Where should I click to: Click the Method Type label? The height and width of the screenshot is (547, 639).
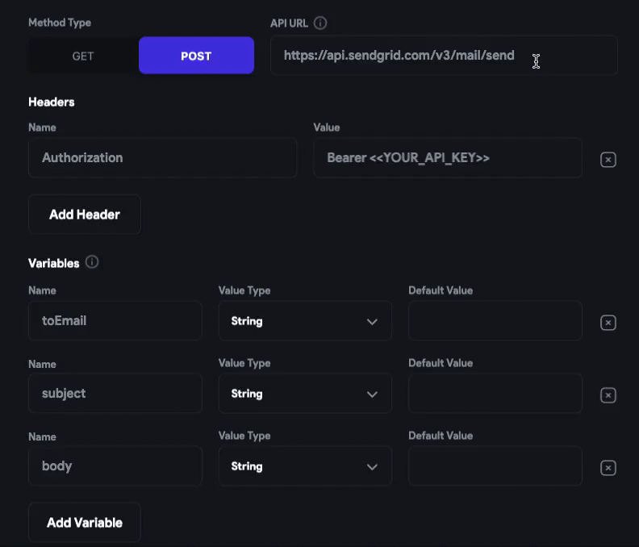pyautogui.click(x=60, y=23)
